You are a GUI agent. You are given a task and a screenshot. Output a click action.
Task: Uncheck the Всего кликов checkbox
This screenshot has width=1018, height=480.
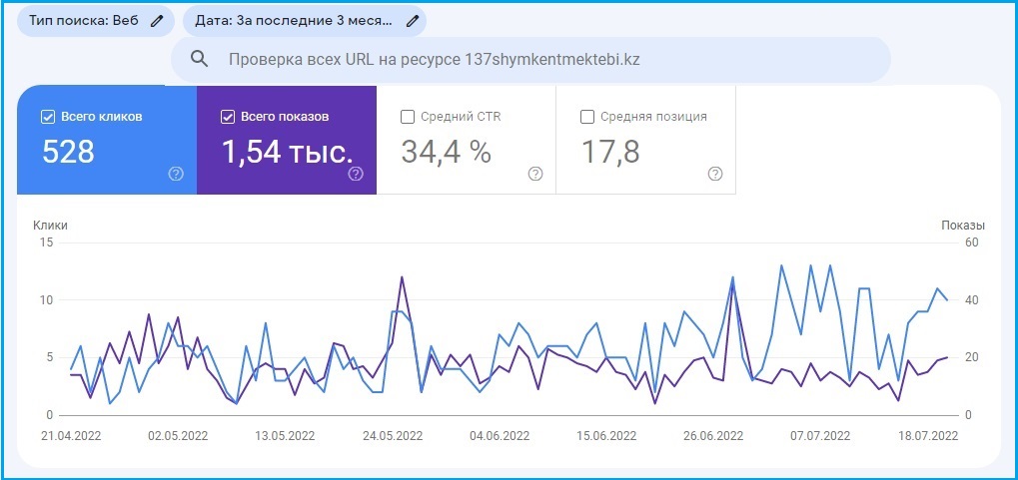point(47,118)
